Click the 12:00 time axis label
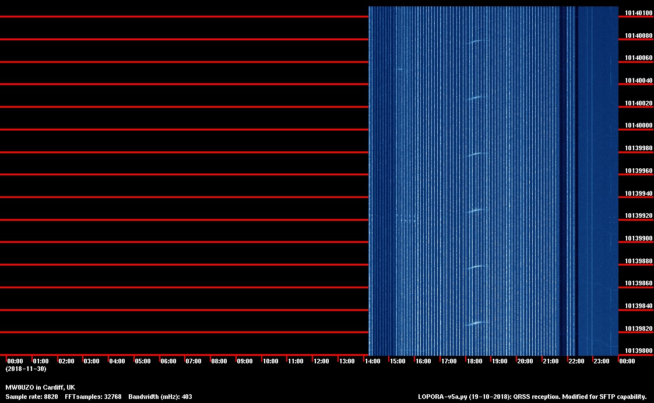Viewport: 654px width, 403px height. point(321,362)
